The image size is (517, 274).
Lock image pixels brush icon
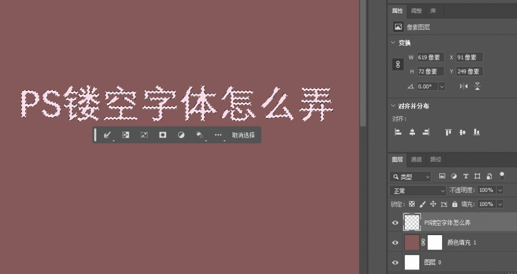point(423,204)
